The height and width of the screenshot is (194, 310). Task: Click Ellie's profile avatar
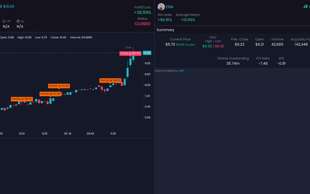pyautogui.click(x=161, y=7)
